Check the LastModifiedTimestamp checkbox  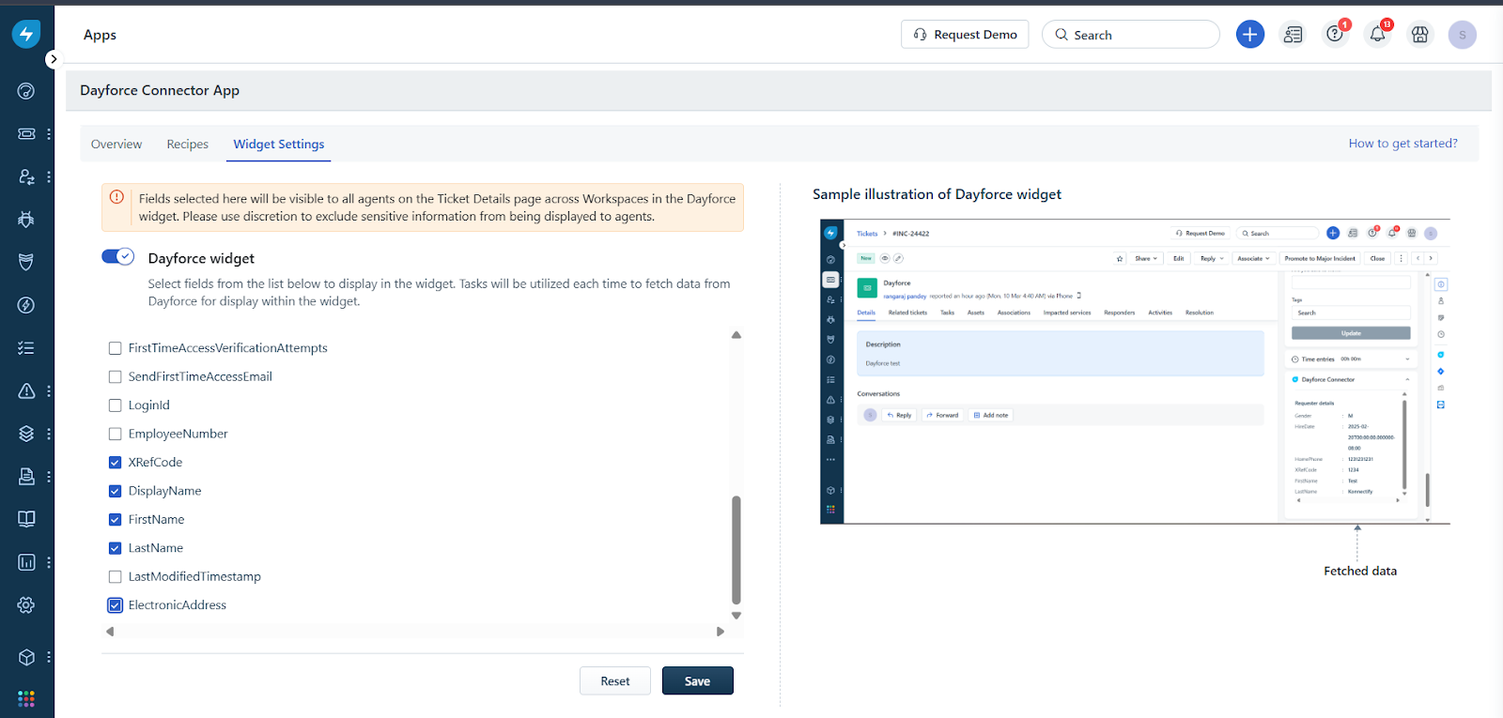(x=115, y=576)
